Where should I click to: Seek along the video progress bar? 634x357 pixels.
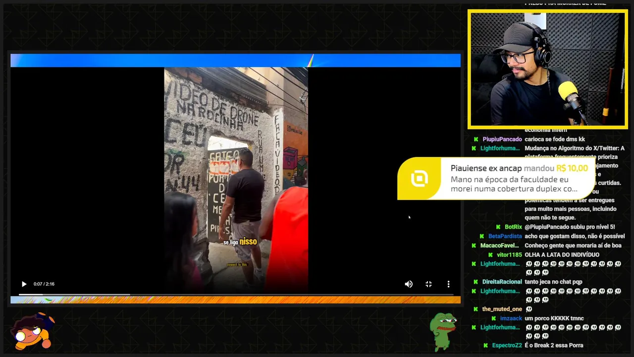click(x=236, y=295)
